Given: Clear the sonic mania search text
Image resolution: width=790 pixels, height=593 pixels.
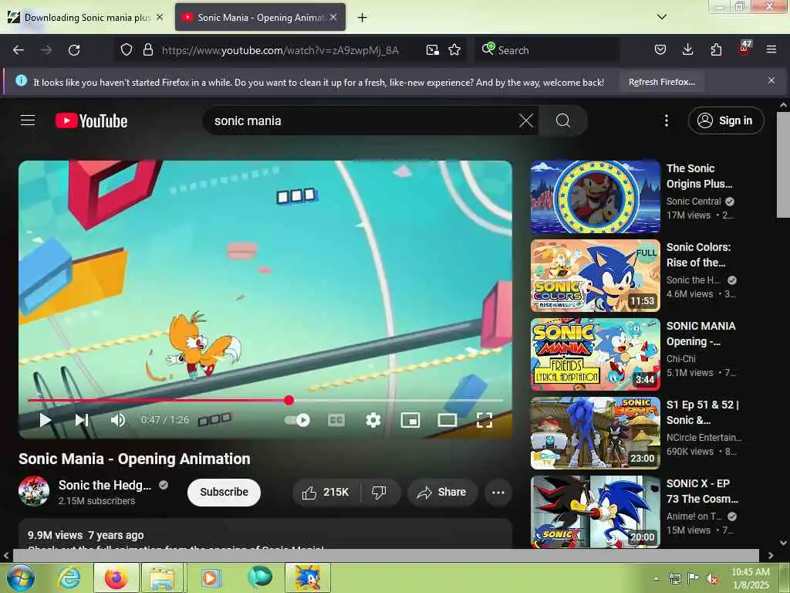Looking at the screenshot, I should coord(525,120).
